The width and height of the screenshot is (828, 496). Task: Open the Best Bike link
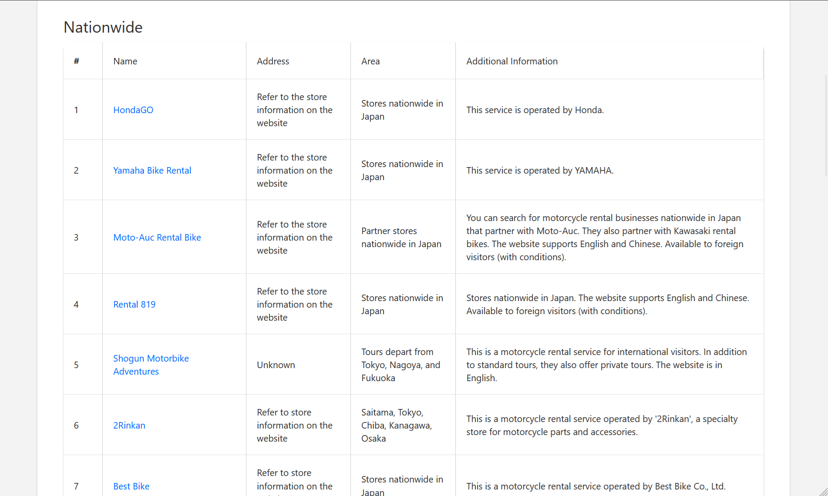131,486
